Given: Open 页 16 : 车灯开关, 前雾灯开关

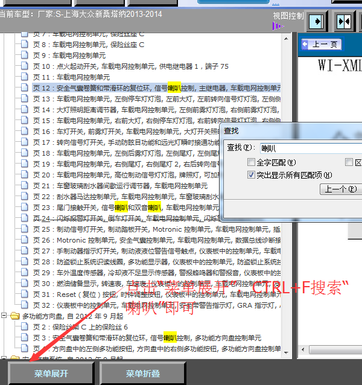Looking at the screenshot, I should 126,132.
